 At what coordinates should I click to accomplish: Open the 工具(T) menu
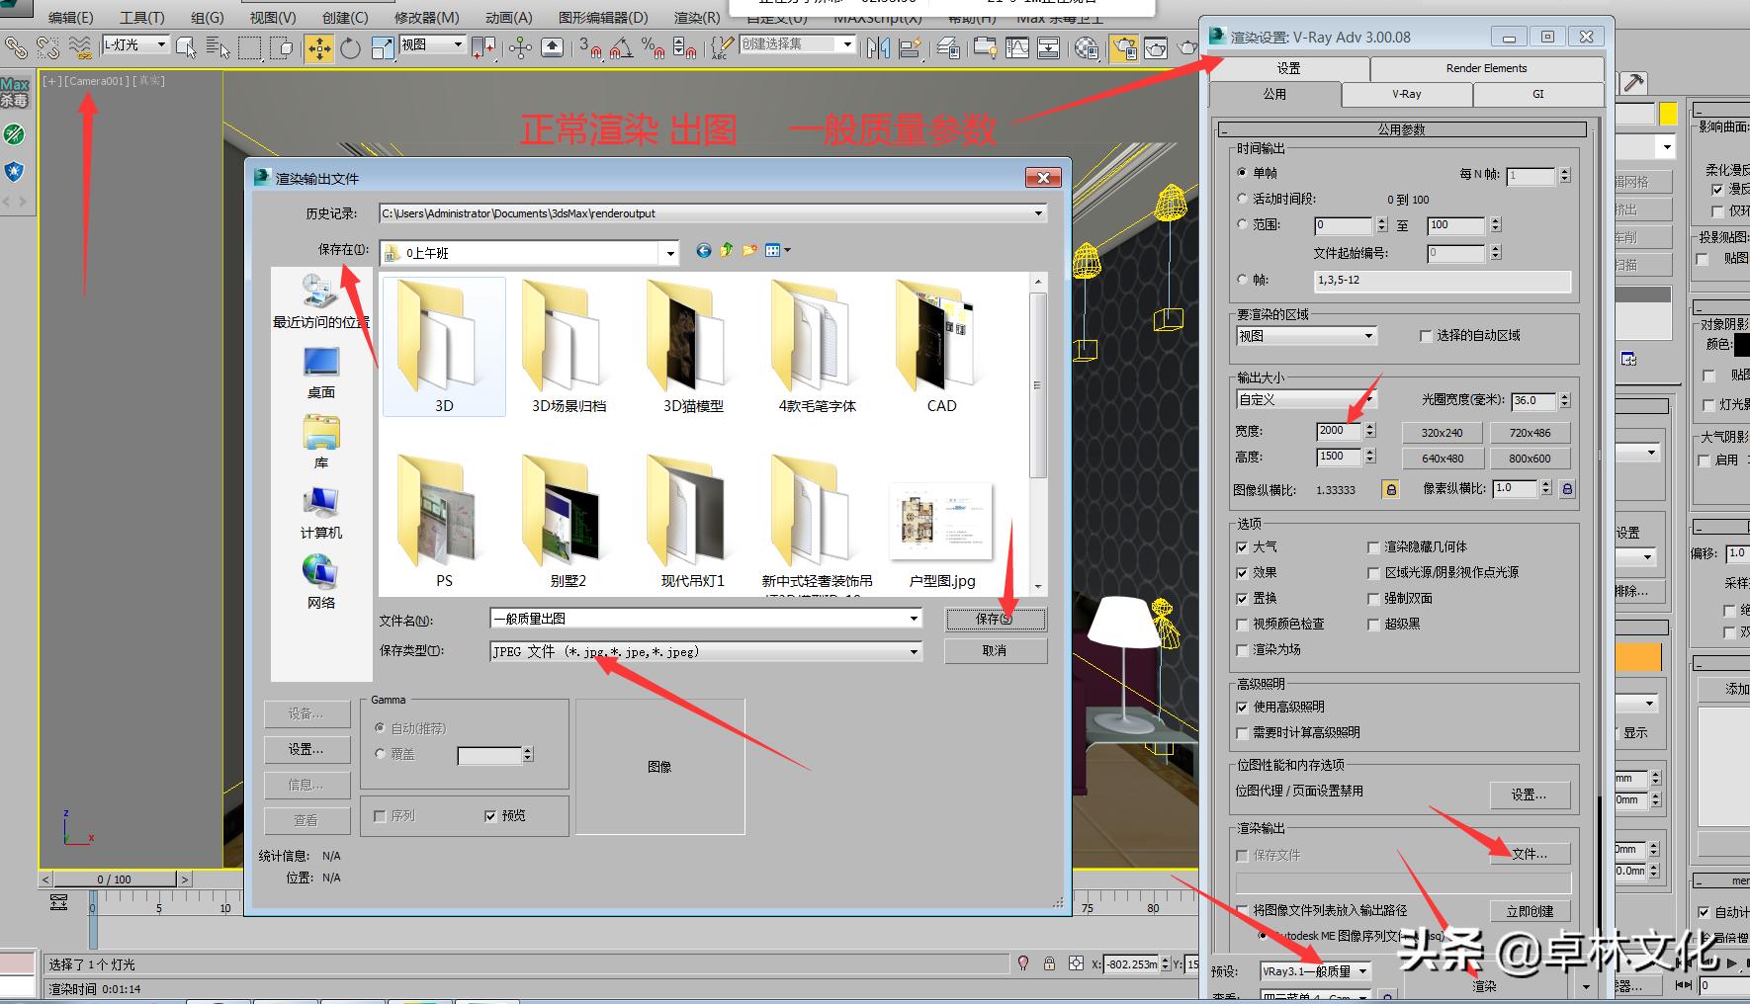(142, 18)
